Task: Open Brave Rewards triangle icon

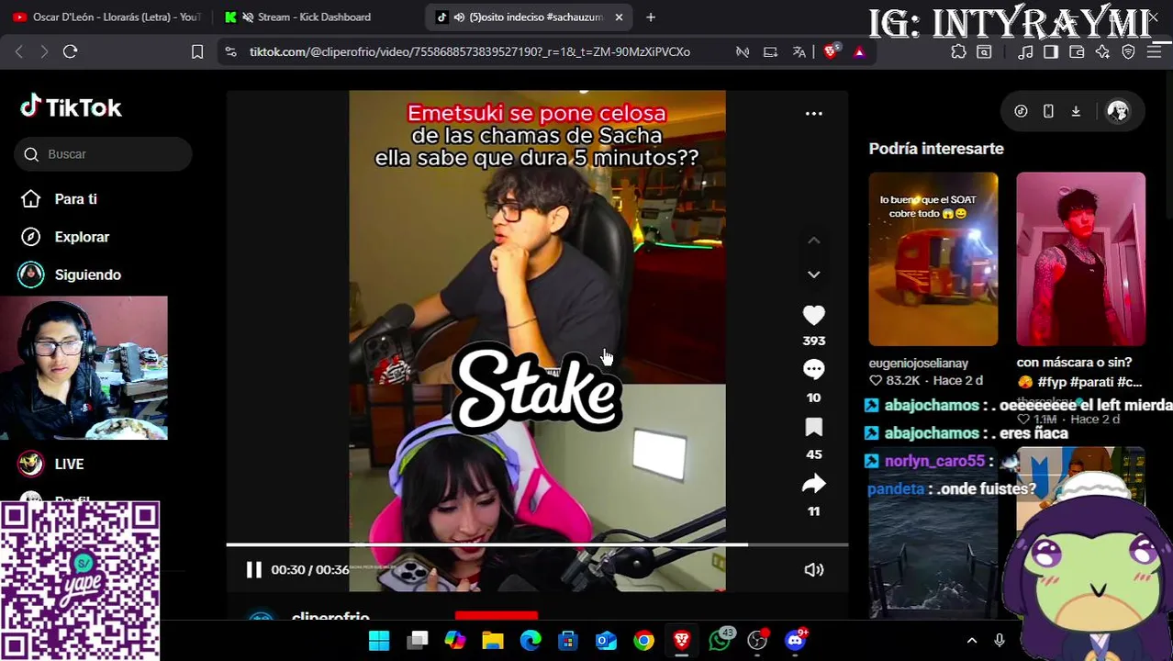Action: point(859,52)
